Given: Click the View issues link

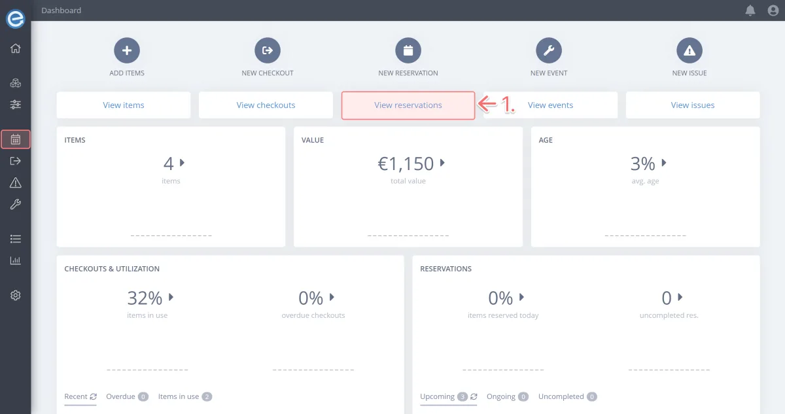Looking at the screenshot, I should click(693, 105).
